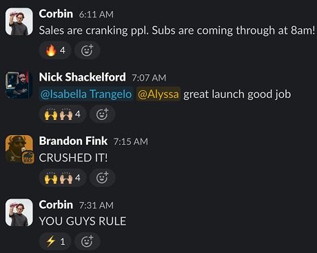317x253 pixels.
Task: Add the fire reaction on Corbin's sales message
Action: click(55, 50)
